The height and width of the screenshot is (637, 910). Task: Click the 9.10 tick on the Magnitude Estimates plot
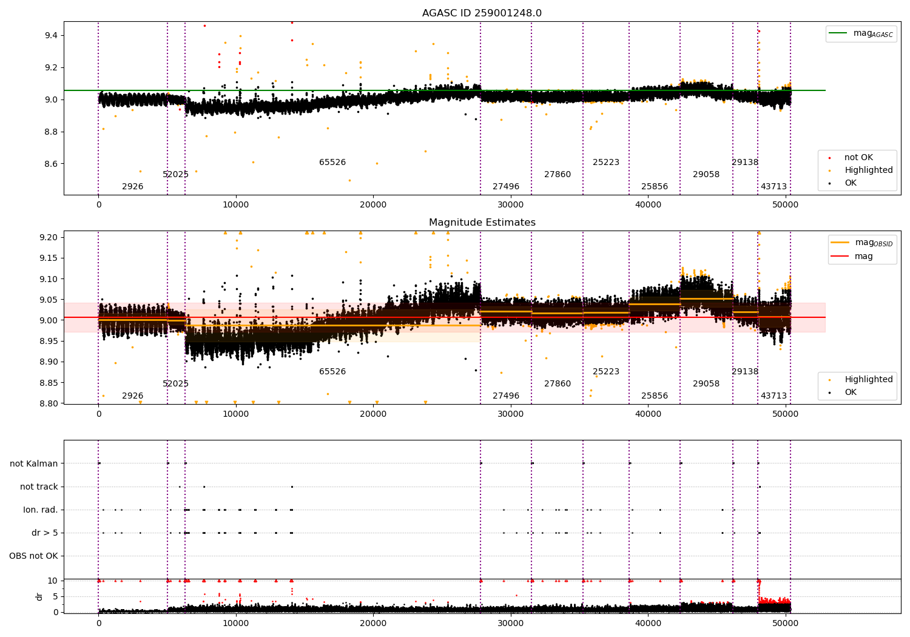click(x=49, y=279)
